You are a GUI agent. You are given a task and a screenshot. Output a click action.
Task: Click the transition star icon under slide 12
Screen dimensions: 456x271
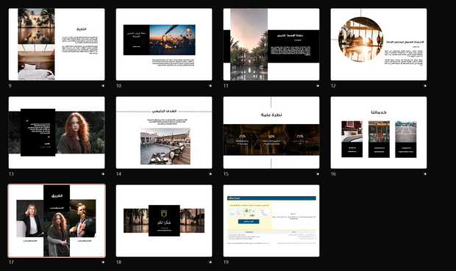[425, 86]
